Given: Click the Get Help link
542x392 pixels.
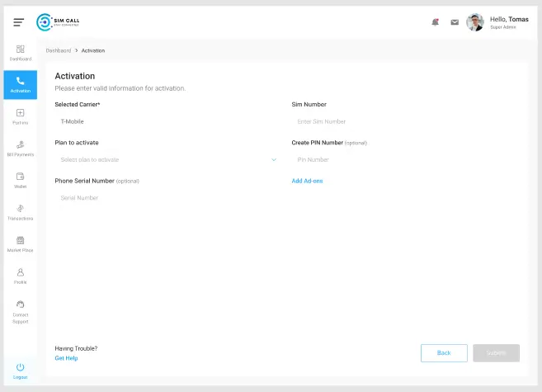Looking at the screenshot, I should (66, 358).
